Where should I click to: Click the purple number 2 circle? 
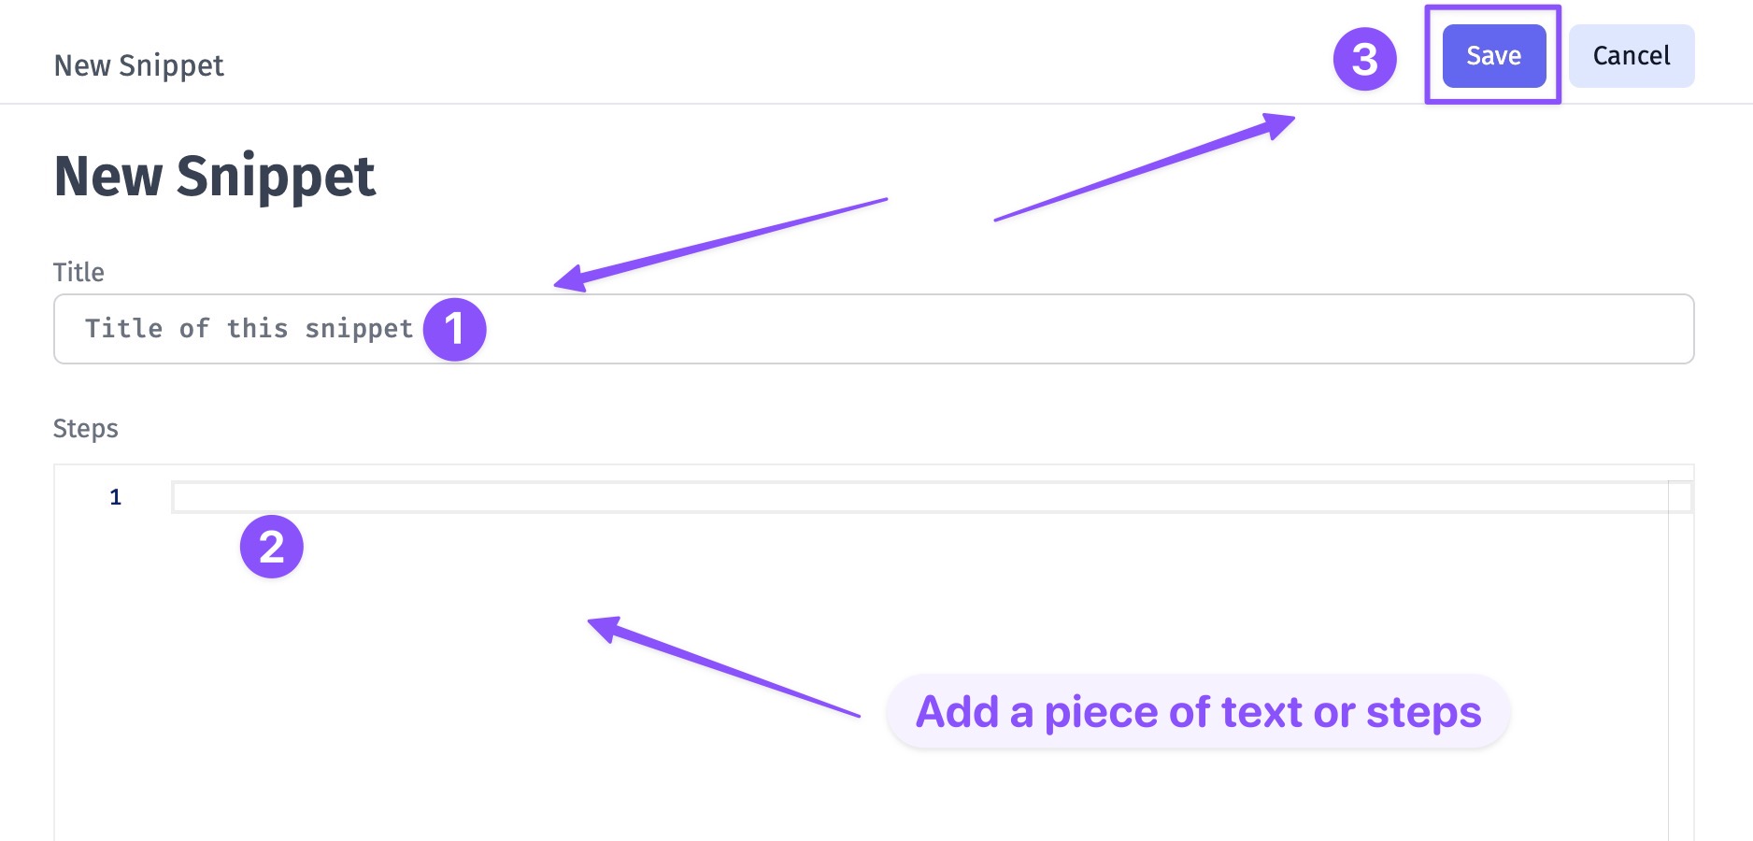click(x=271, y=547)
